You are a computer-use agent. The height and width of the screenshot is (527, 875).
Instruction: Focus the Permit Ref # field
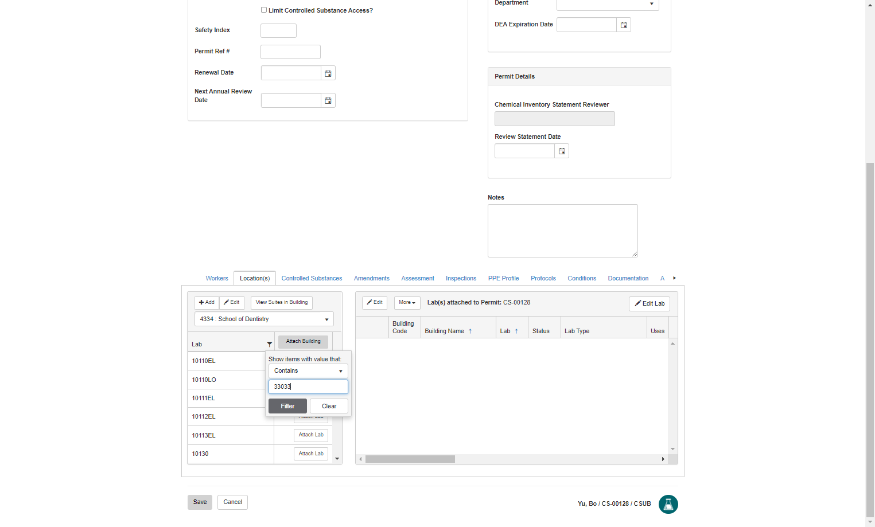coord(290,52)
